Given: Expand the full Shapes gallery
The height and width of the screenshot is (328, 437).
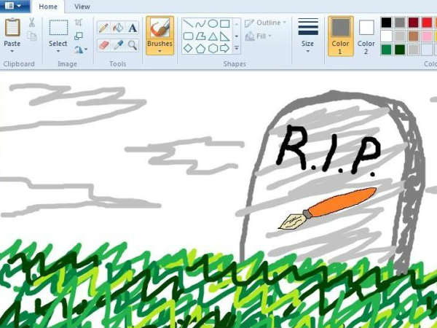Looking at the screenshot, I should click(x=236, y=48).
